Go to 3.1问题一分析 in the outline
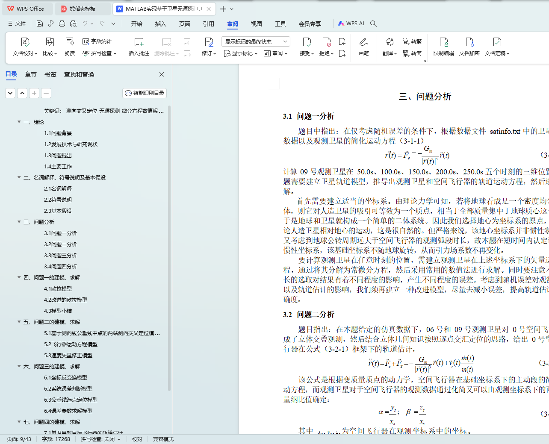The image size is (549, 444). pyautogui.click(x=60, y=233)
